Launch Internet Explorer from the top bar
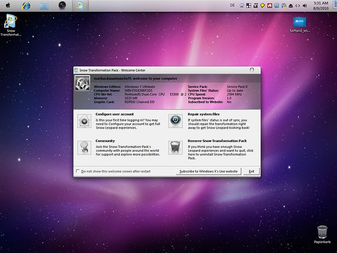Screen dimensions: 337x253 (26, 5)
